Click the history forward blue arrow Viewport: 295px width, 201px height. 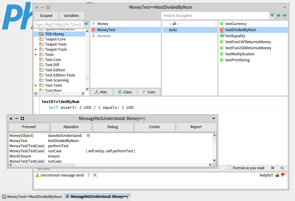(285, 15)
